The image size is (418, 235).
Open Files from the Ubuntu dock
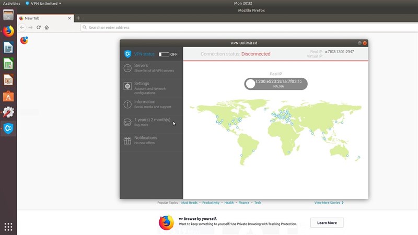[x=8, y=15]
